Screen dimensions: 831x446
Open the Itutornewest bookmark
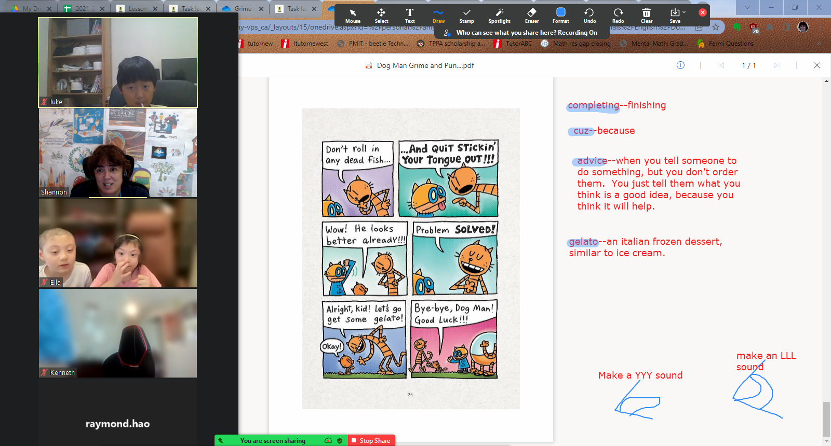coord(305,44)
